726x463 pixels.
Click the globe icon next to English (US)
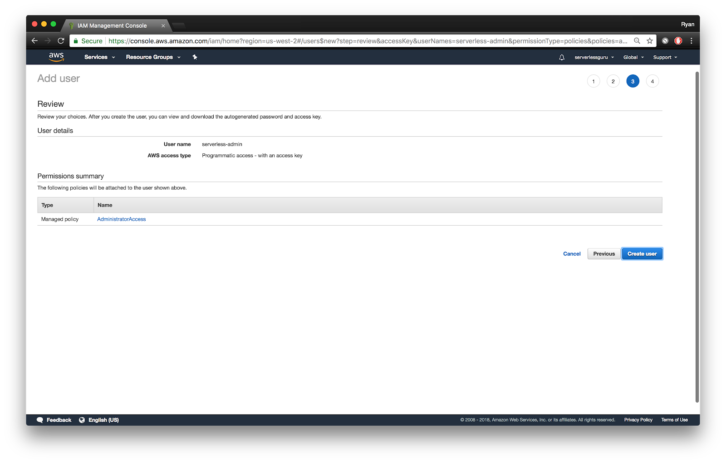[x=82, y=420]
